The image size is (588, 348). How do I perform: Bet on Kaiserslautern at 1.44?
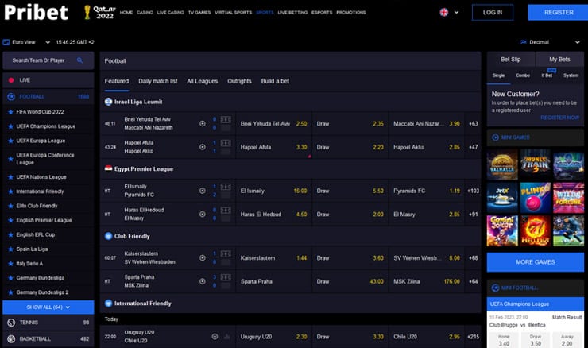[x=273, y=258]
